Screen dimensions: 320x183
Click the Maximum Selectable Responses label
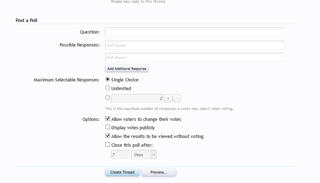point(67,80)
